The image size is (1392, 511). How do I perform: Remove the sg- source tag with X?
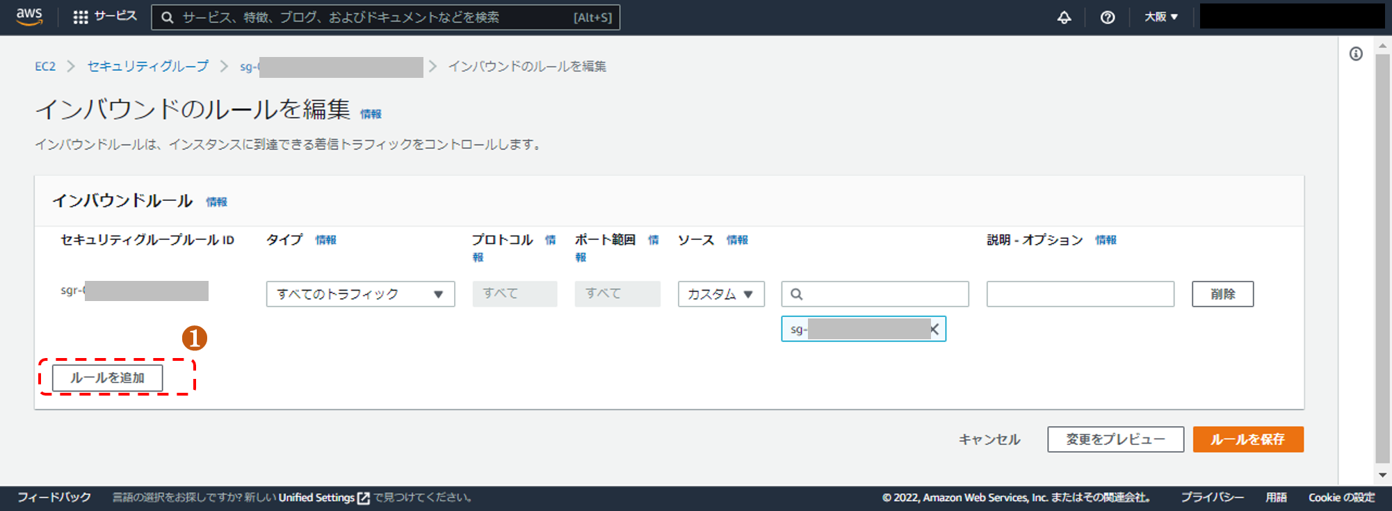pos(934,330)
